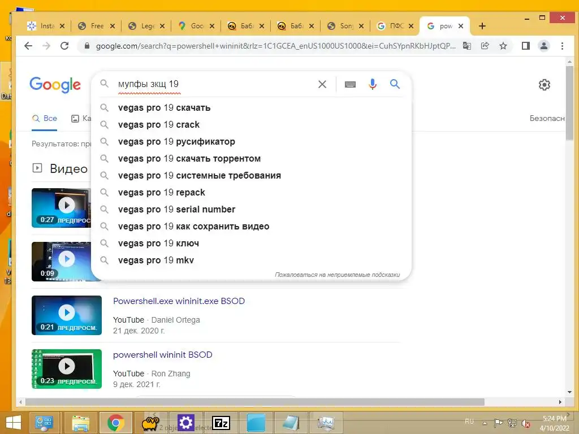Select suggestion vegas pro 19 как сохранить видео
Image resolution: width=579 pixels, height=434 pixels.
click(x=251, y=227)
